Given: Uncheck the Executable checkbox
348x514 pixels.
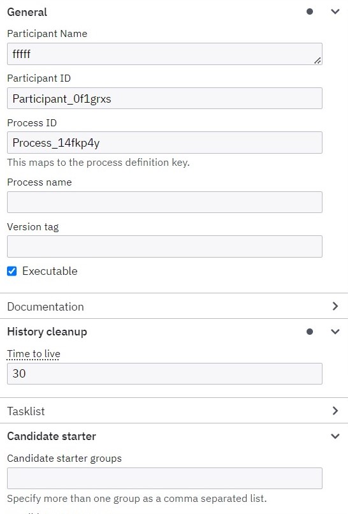Looking at the screenshot, I should [x=12, y=271].
